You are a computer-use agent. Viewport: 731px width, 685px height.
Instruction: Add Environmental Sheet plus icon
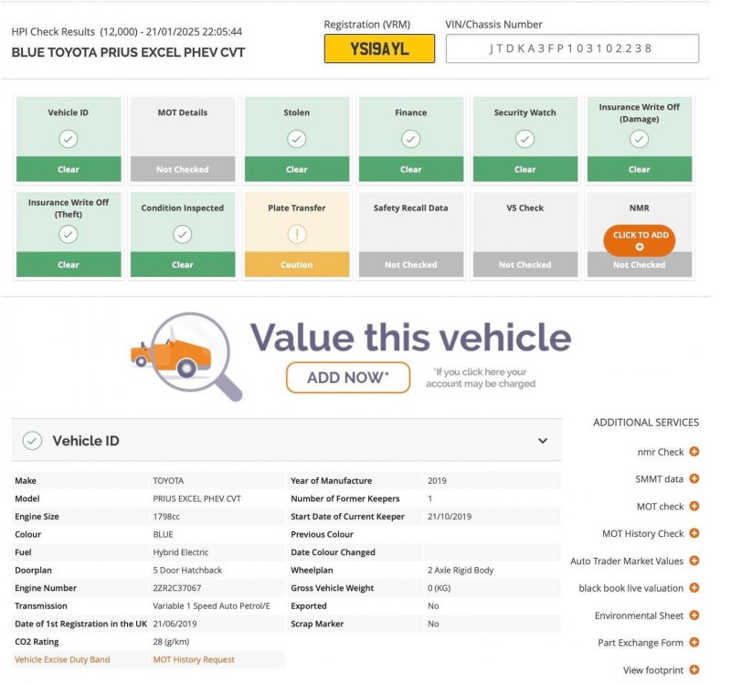[694, 615]
